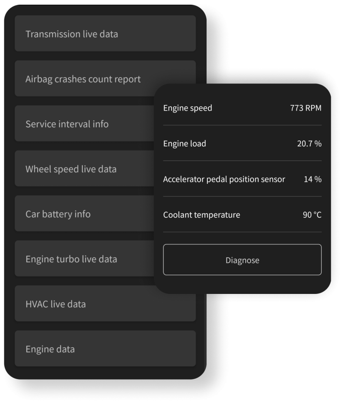
Task: Open Transmission live data
Action: click(x=105, y=34)
